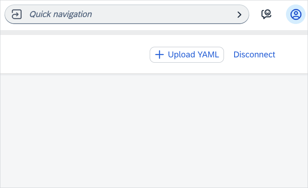Click the Quick navigation arrow-box icon
This screenshot has height=188, width=308.
click(17, 15)
